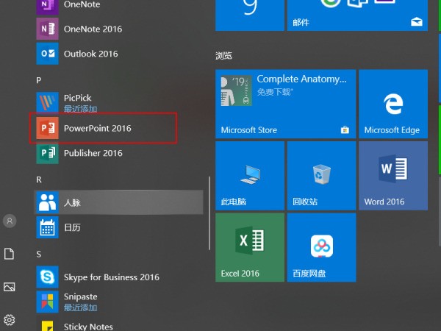Launch Outlook 2016
Viewport: 441px width, 331px height.
click(92, 54)
